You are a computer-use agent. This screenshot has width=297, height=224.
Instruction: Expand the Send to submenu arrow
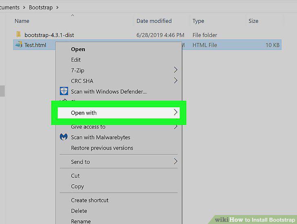click(175, 161)
